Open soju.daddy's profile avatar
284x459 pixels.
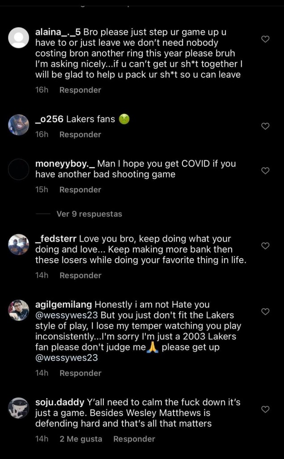click(19, 407)
